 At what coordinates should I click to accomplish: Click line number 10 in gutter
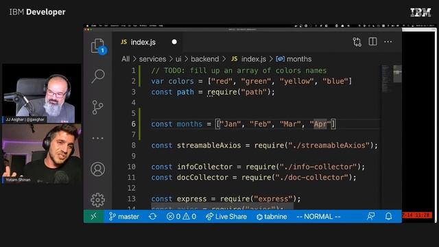tap(131, 167)
